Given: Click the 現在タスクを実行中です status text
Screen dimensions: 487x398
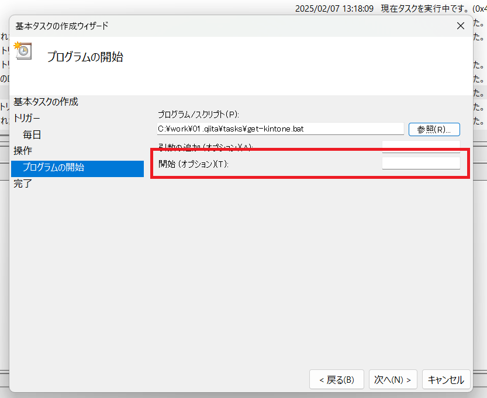Looking at the screenshot, I should pos(423,9).
